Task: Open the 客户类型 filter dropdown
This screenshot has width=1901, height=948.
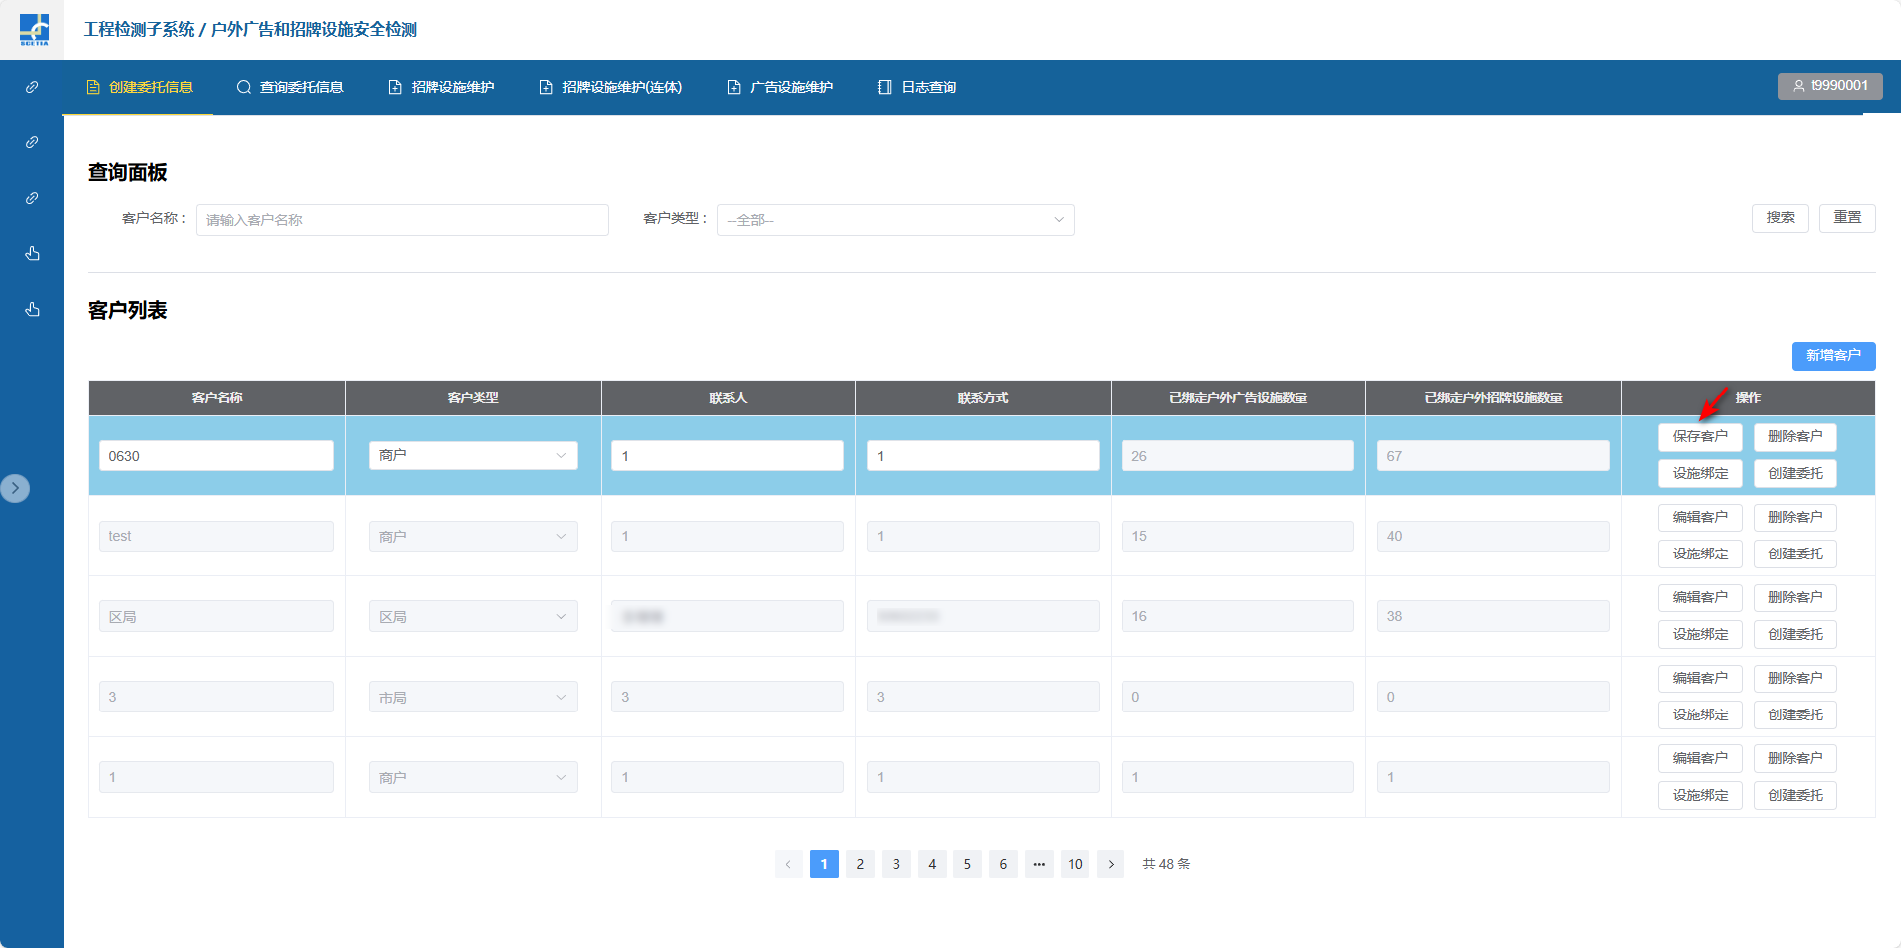Action: pos(895,220)
